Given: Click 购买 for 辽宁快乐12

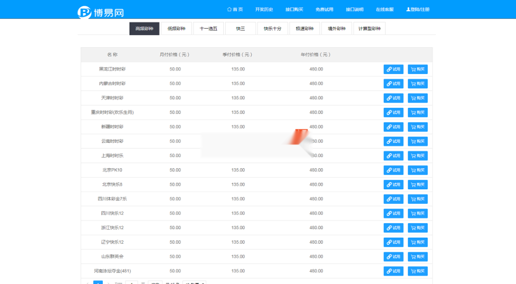Looking at the screenshot, I should coord(418,242).
